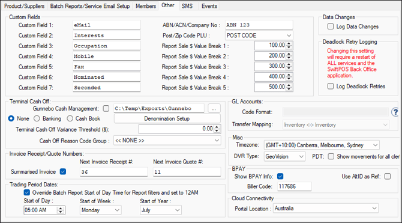Select the Other tab
This screenshot has width=402, height=223.
(x=168, y=5)
